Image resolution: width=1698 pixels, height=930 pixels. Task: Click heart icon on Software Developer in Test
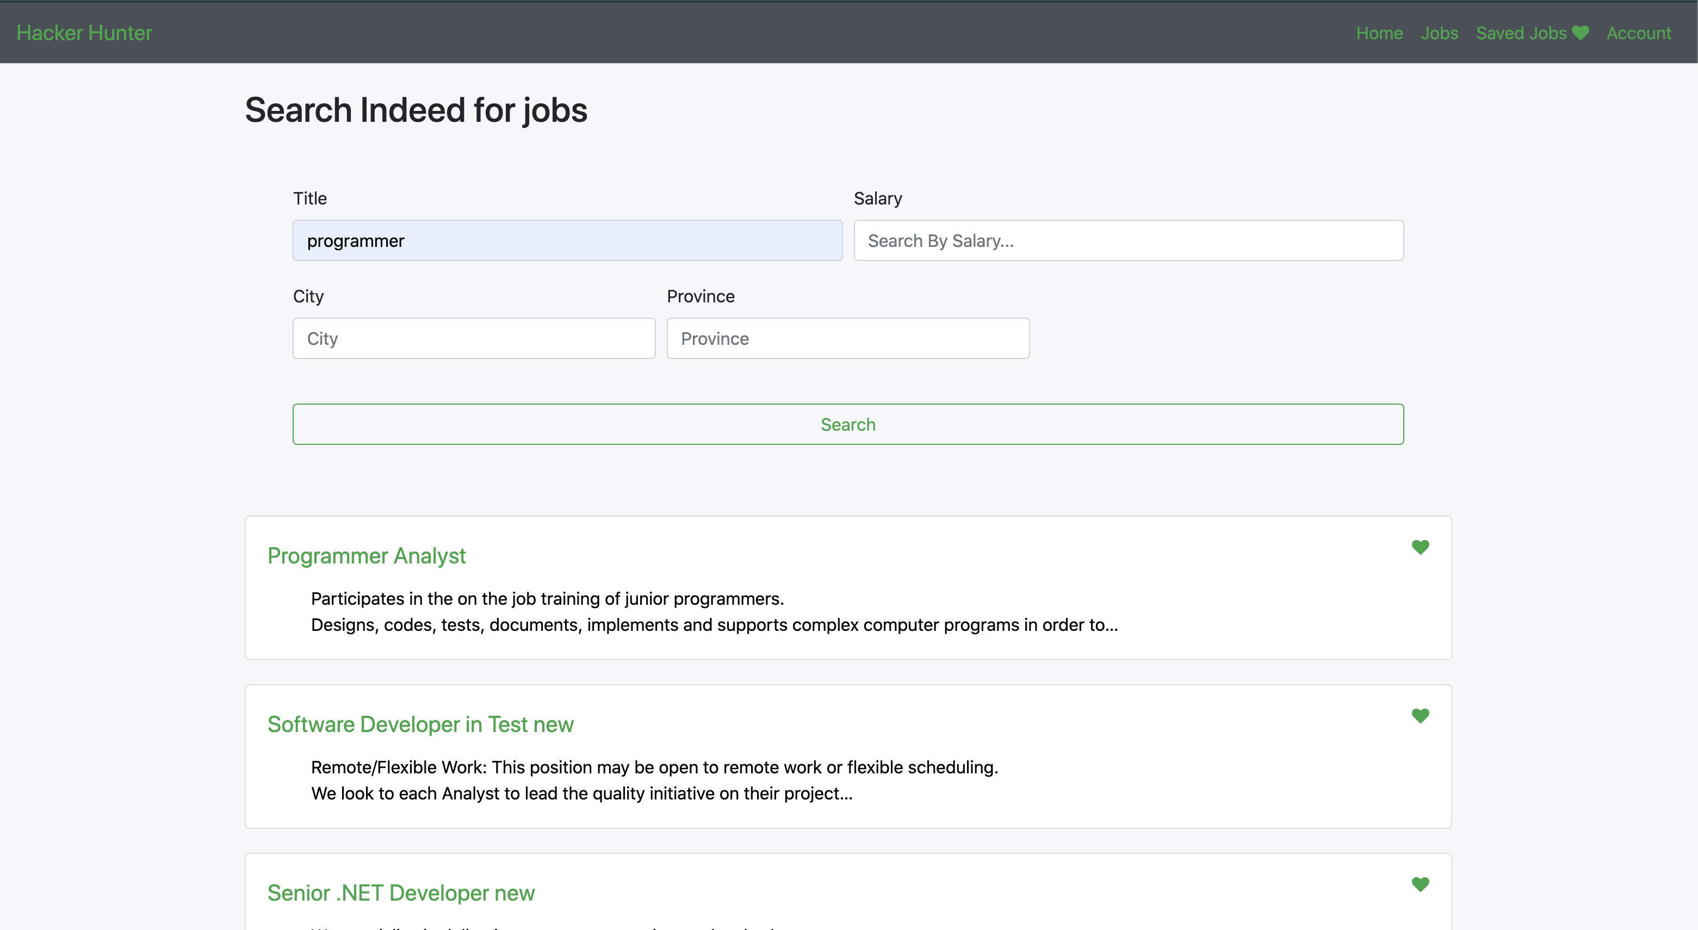[x=1420, y=716]
